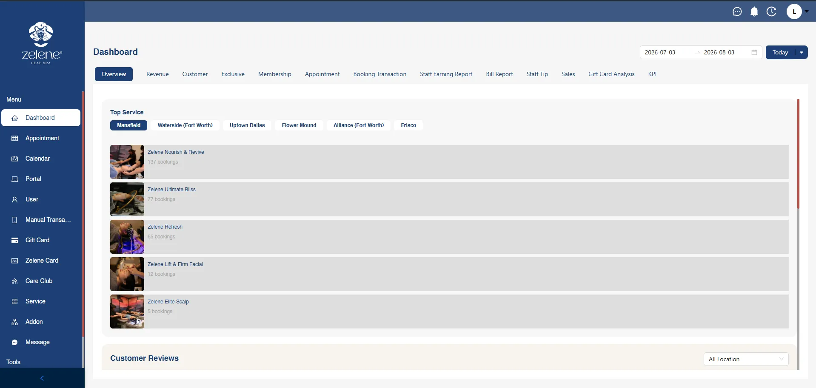The image size is (816, 388).
Task: Click the Dashboard home icon in sidebar
Action: (x=15, y=118)
